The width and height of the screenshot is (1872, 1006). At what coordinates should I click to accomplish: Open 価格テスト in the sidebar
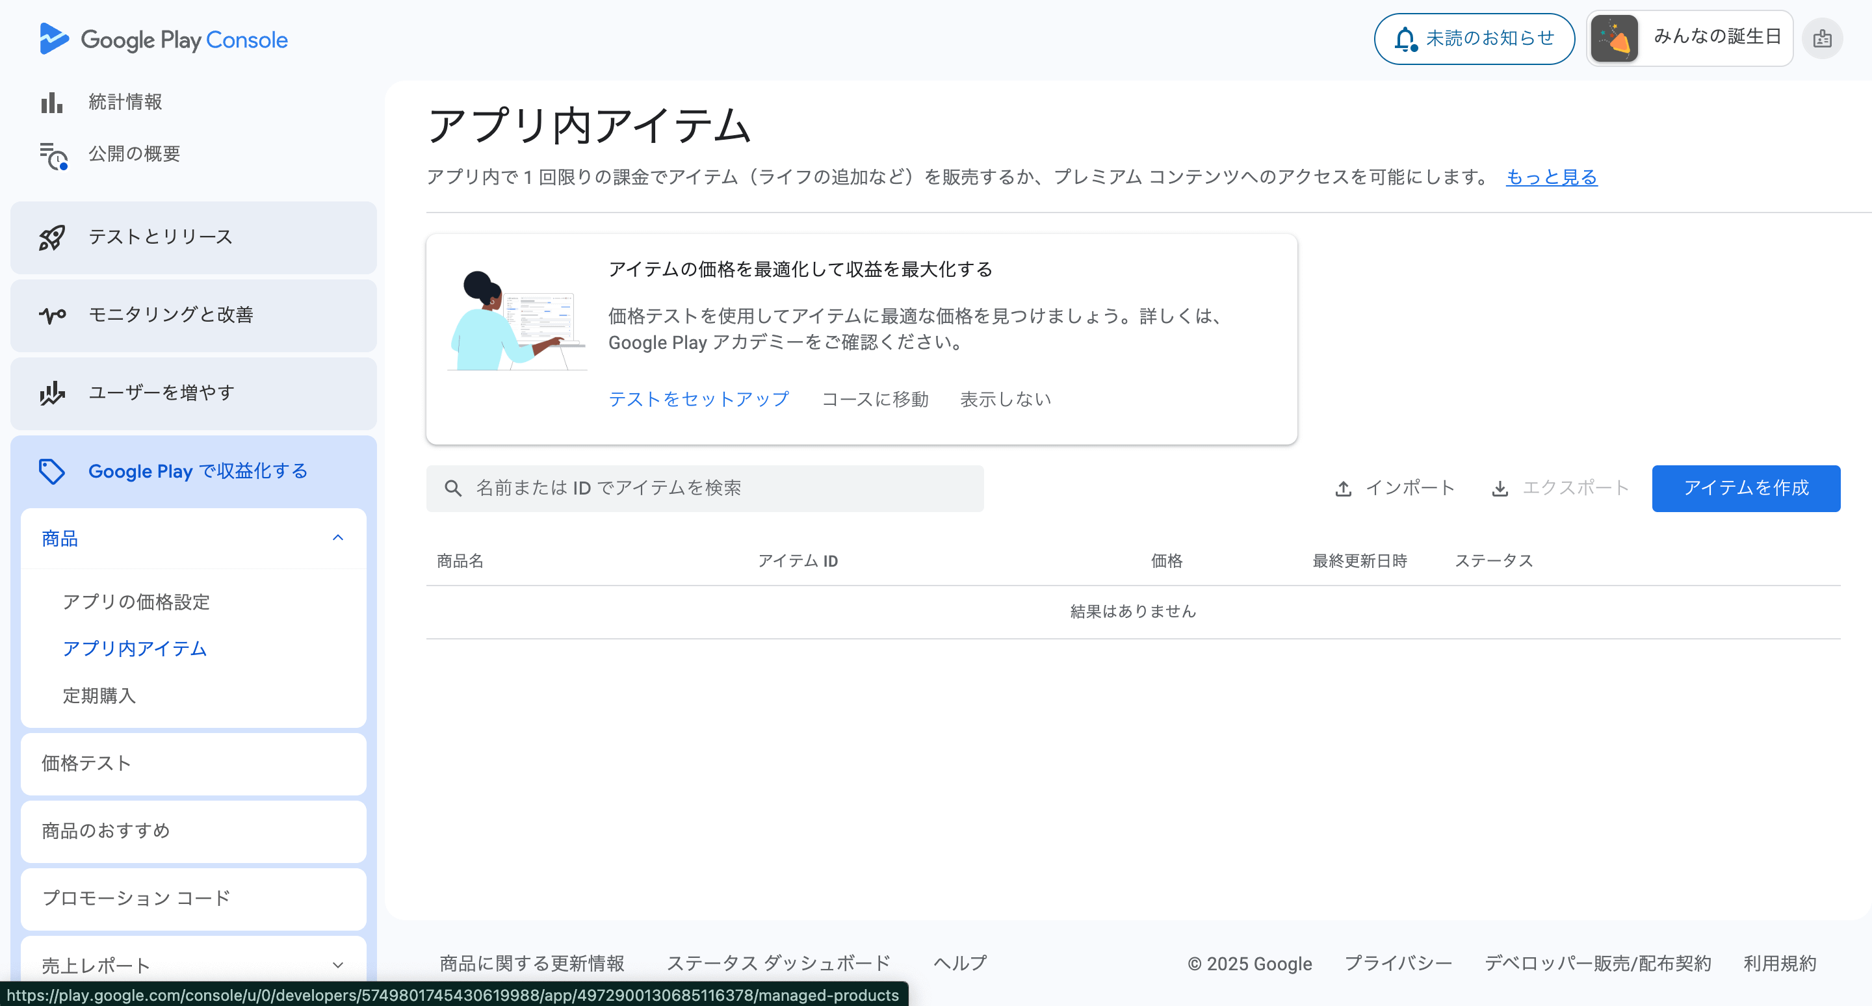coord(193,764)
